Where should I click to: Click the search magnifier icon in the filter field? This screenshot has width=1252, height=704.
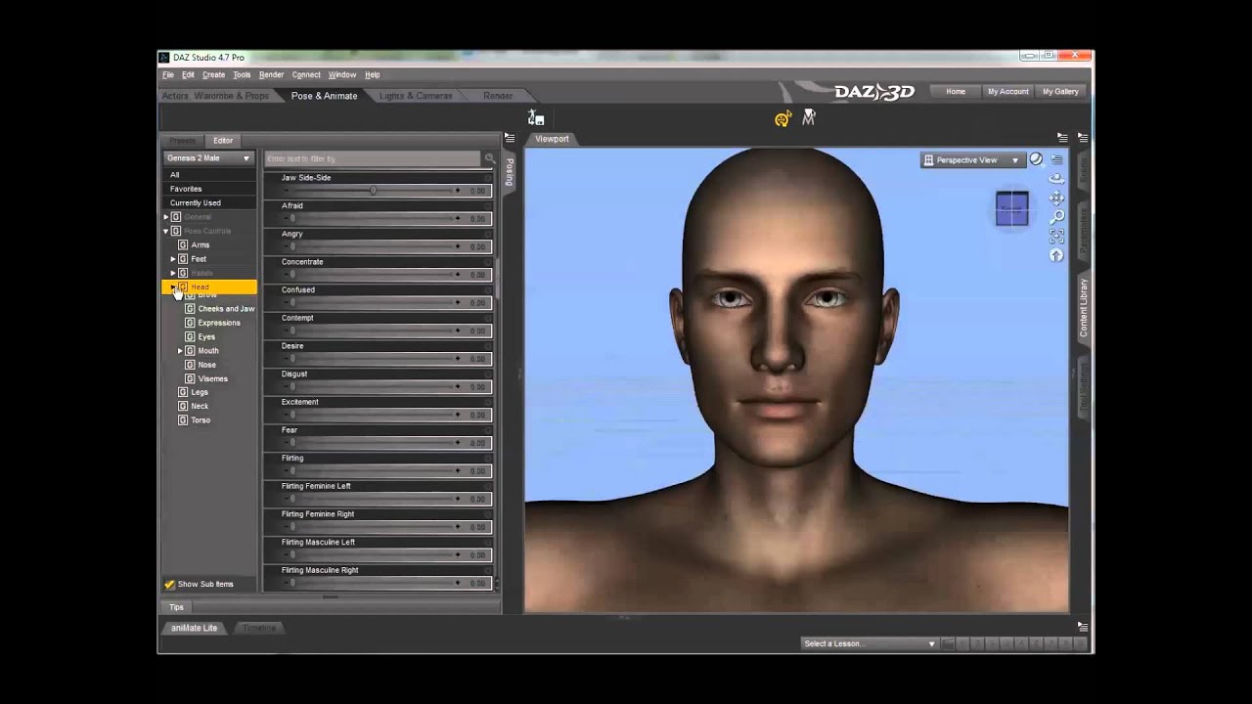[490, 158]
